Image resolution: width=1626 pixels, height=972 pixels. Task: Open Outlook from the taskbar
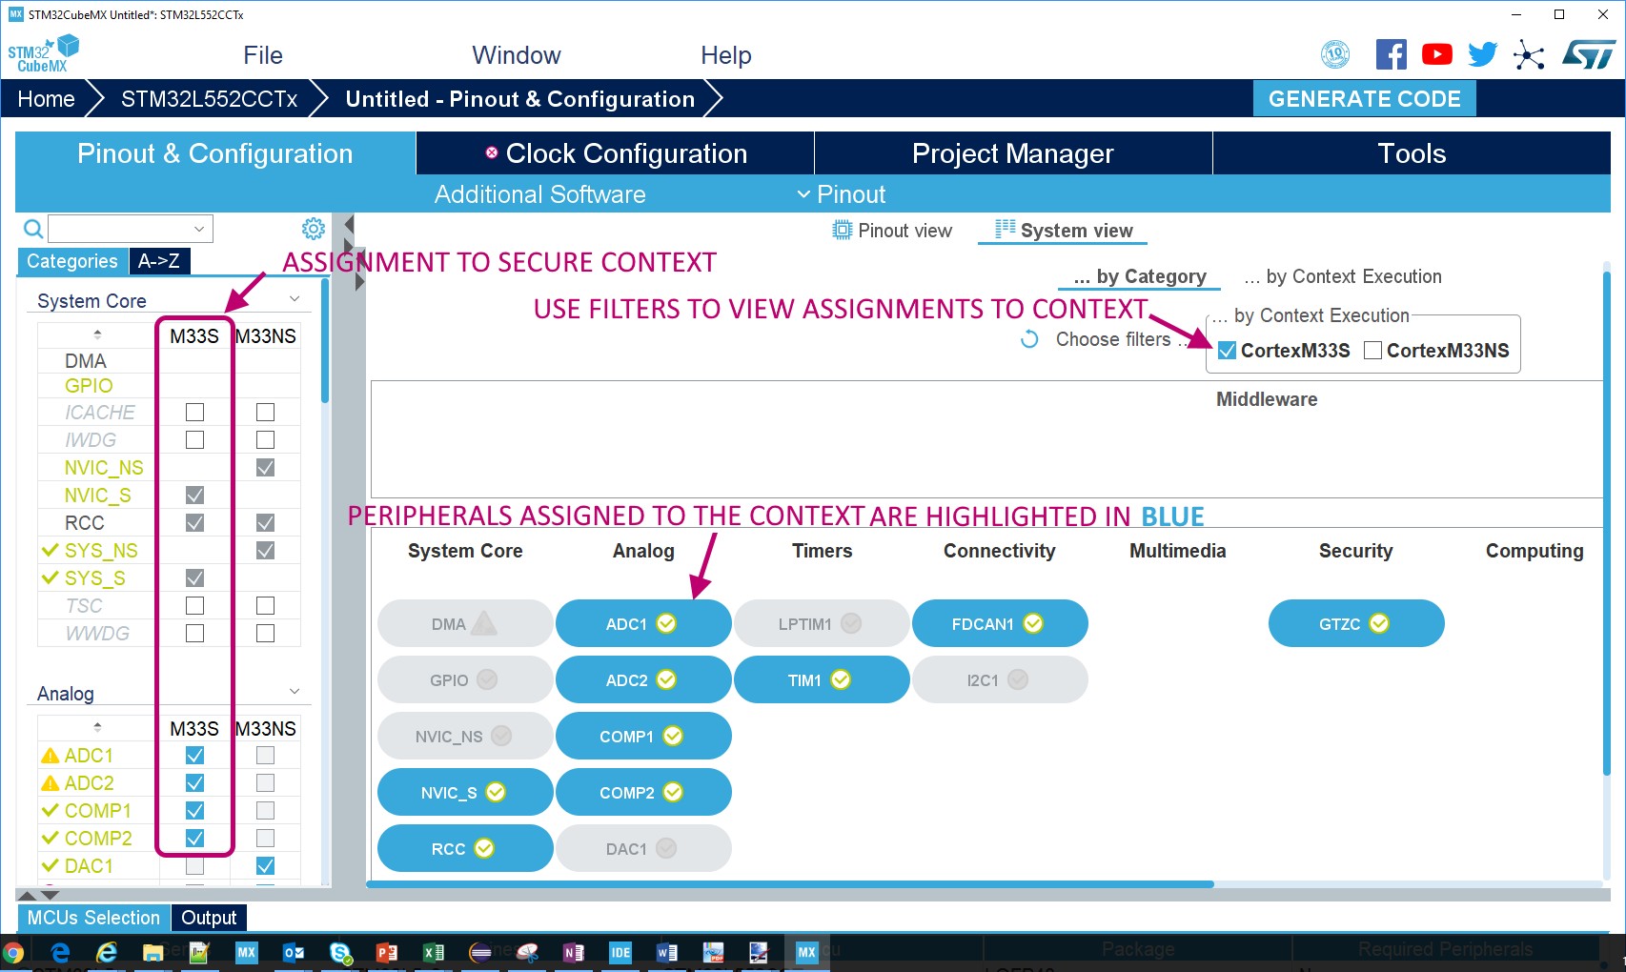(x=294, y=952)
